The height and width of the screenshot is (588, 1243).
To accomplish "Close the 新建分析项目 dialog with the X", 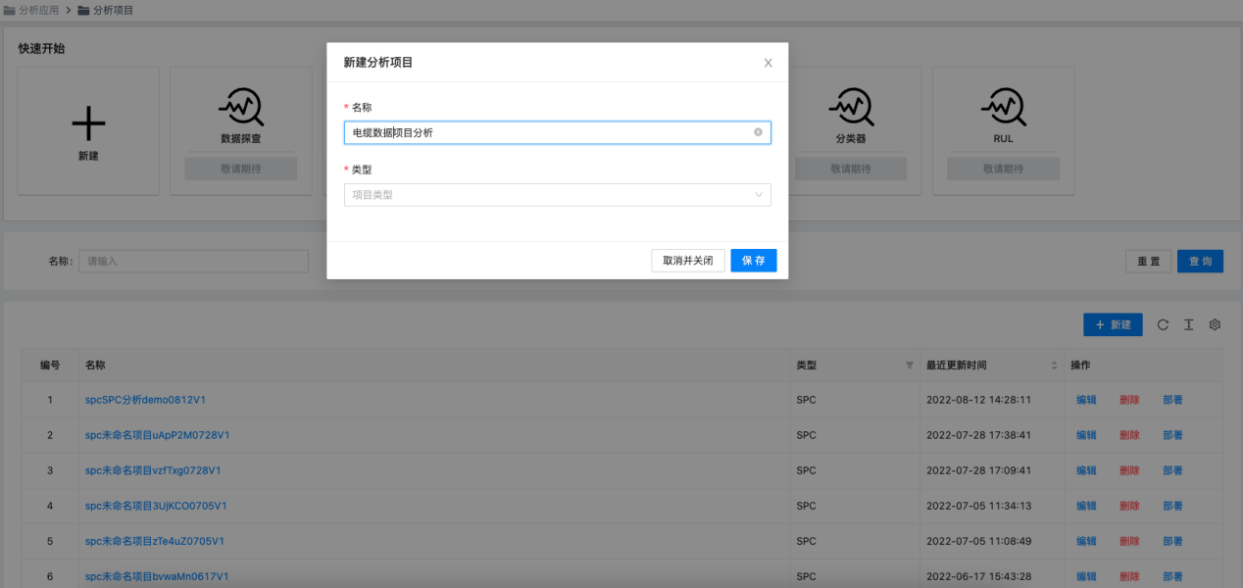I will (x=768, y=63).
